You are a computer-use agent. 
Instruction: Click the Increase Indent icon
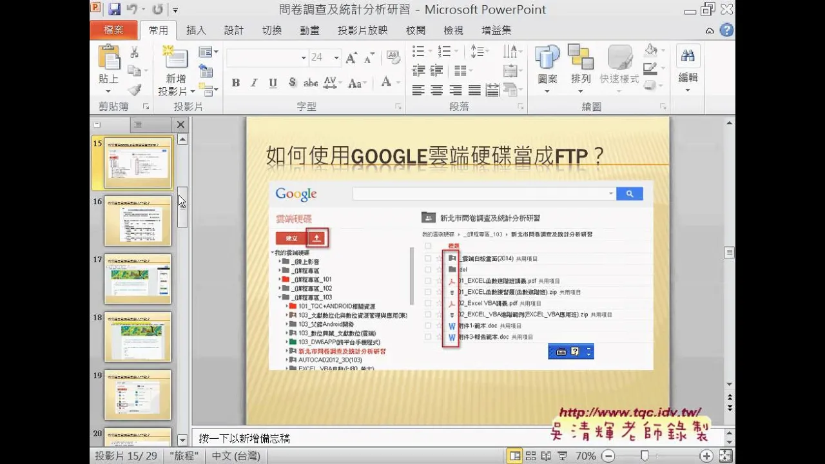(x=437, y=70)
